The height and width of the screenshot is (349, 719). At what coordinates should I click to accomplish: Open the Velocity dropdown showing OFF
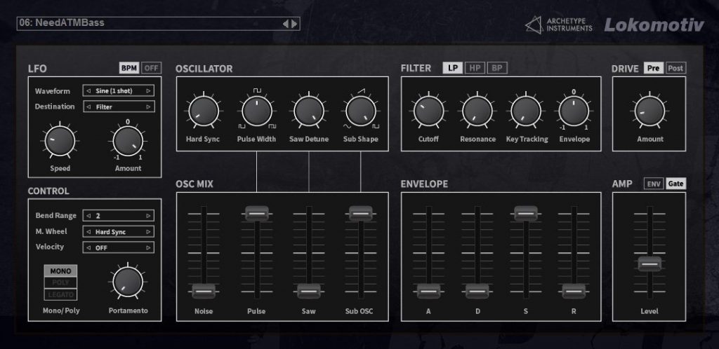pyautogui.click(x=118, y=247)
